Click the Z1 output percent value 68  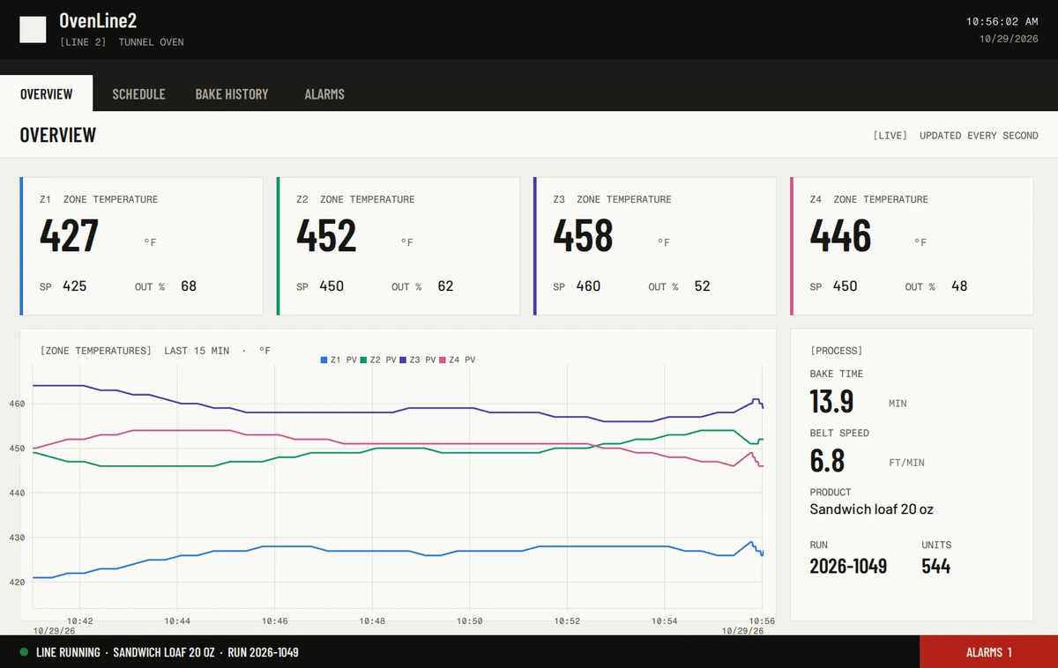pos(189,286)
